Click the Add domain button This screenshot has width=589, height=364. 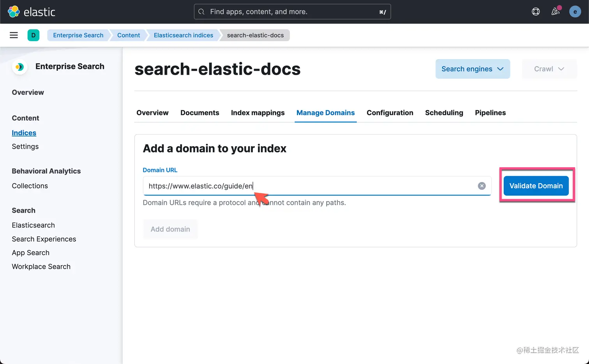pos(170,229)
